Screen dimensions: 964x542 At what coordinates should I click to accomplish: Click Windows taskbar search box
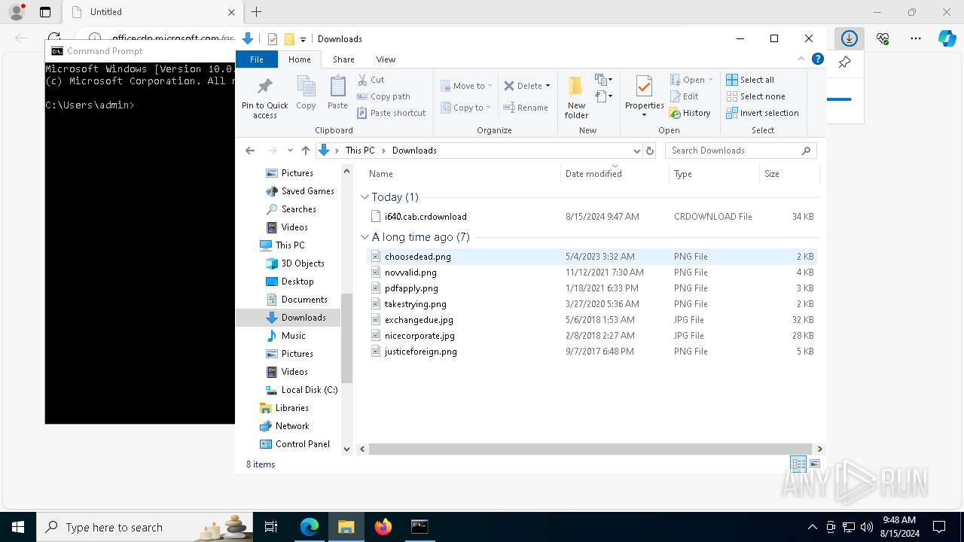pos(145,527)
